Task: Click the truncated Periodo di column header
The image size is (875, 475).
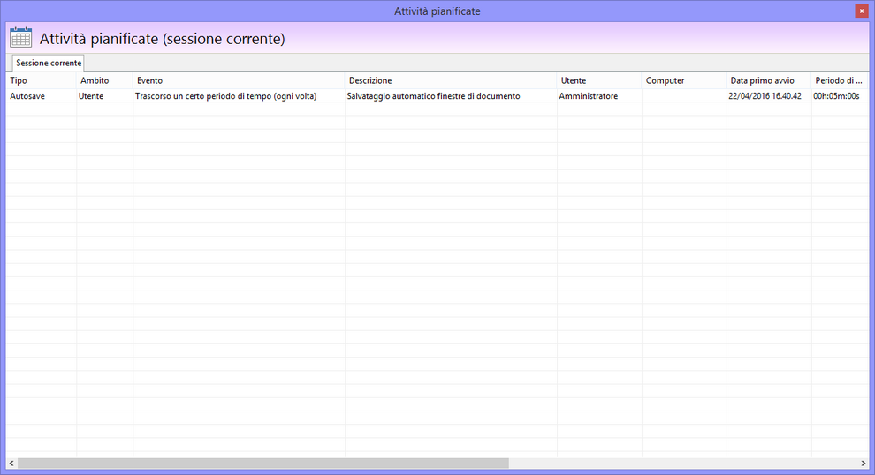Action: [x=838, y=80]
